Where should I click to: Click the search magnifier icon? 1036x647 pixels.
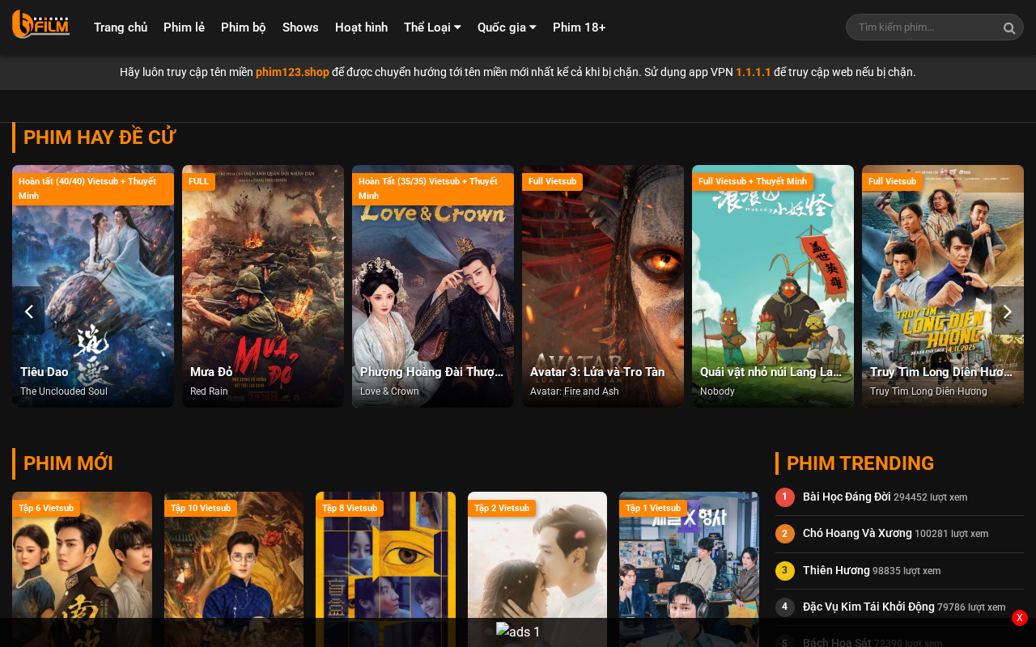[x=1009, y=28]
